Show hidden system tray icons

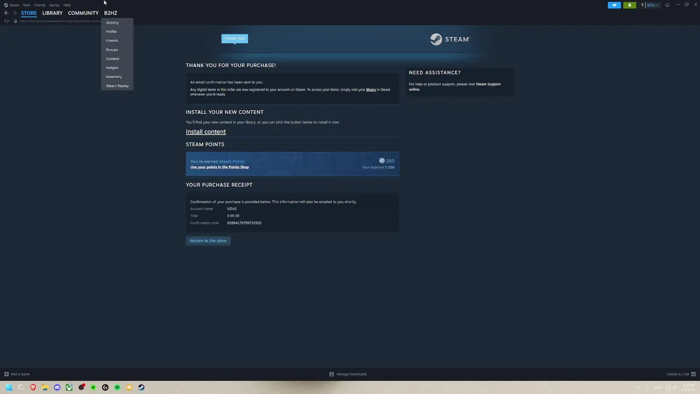638,387
